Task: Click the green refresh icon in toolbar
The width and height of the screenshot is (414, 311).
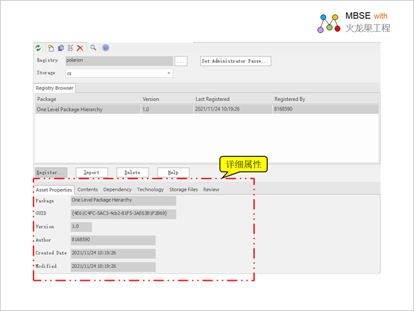Action: [x=38, y=48]
